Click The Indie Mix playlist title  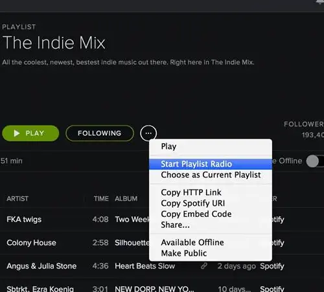point(54,43)
